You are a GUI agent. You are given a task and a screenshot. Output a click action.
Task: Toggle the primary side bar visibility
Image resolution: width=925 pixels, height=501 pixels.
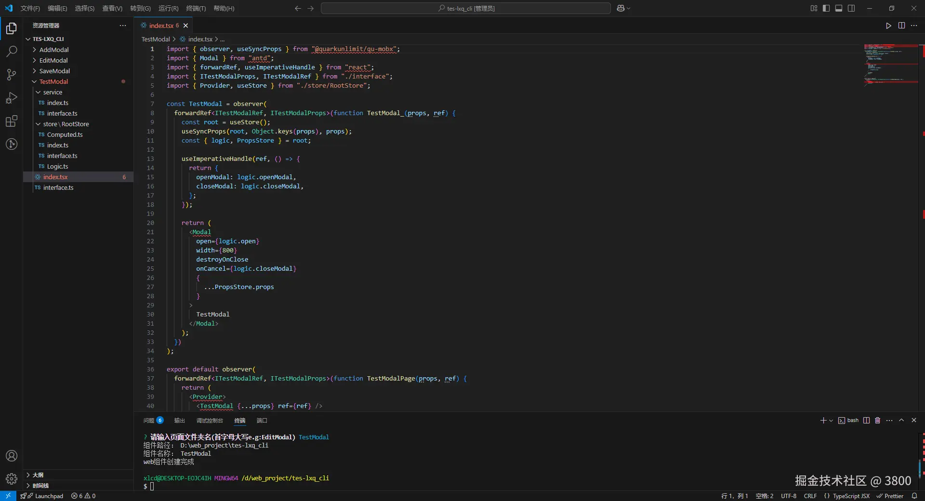pos(826,8)
